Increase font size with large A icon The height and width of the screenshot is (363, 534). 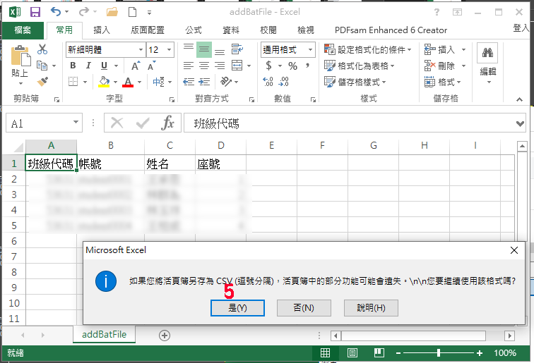(135, 66)
